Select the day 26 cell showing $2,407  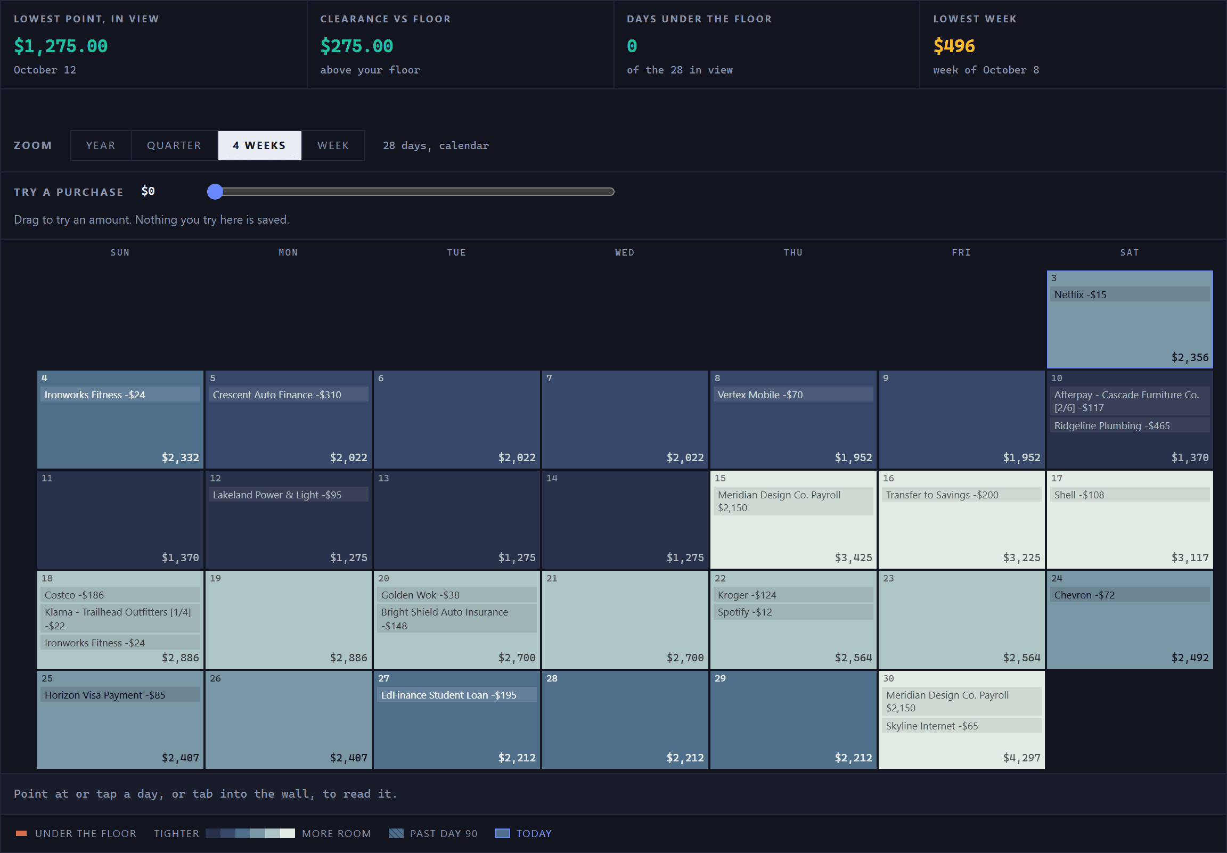(289, 720)
